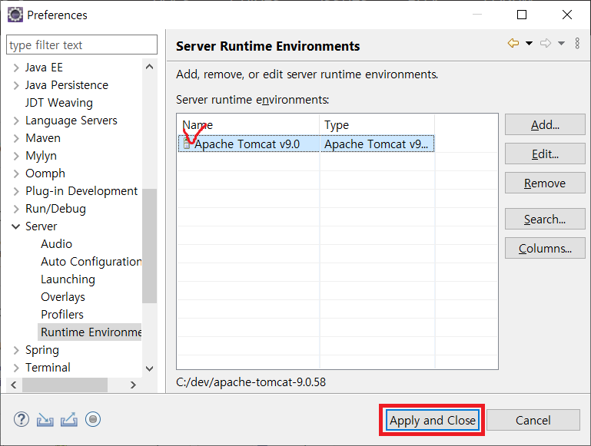Click the Type column header
591x446 pixels.
[x=377, y=124]
